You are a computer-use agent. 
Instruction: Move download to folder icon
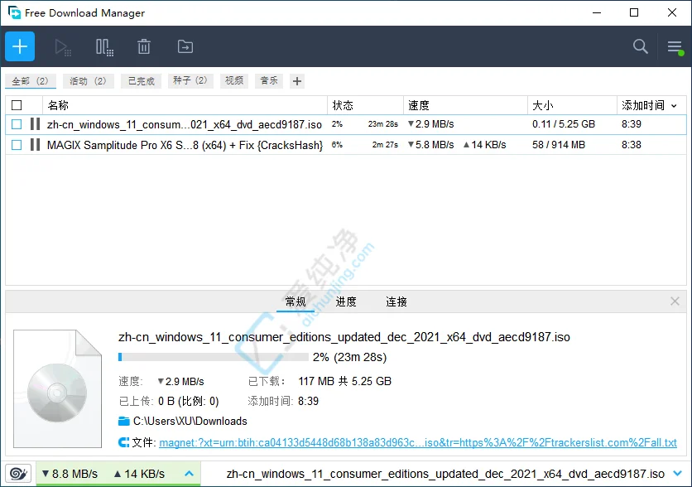coord(185,46)
